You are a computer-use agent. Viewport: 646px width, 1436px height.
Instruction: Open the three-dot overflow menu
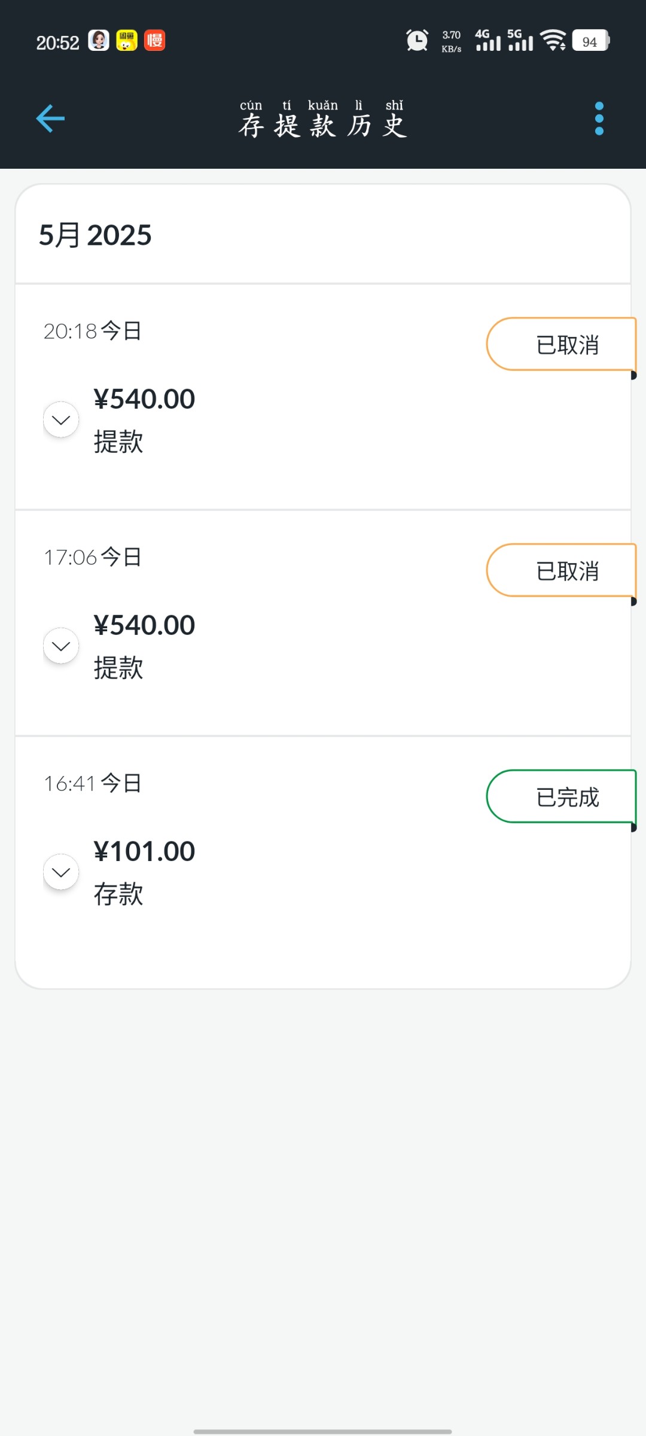(x=599, y=118)
